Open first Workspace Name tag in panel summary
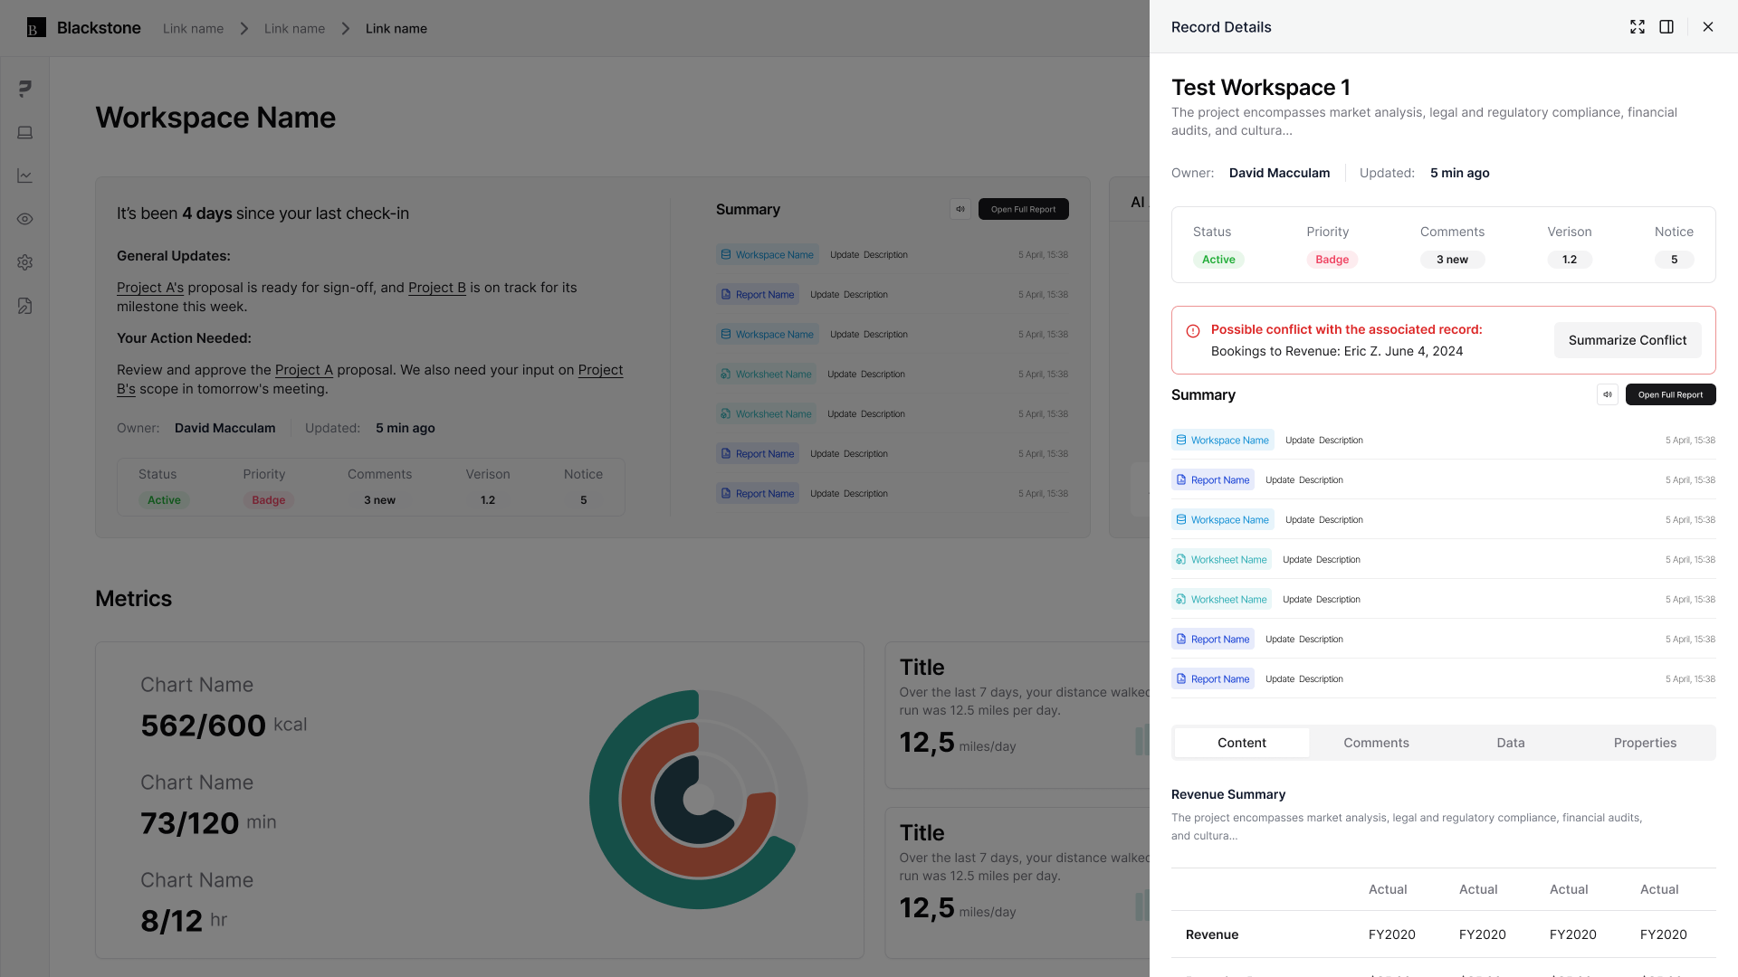 [x=1223, y=441]
